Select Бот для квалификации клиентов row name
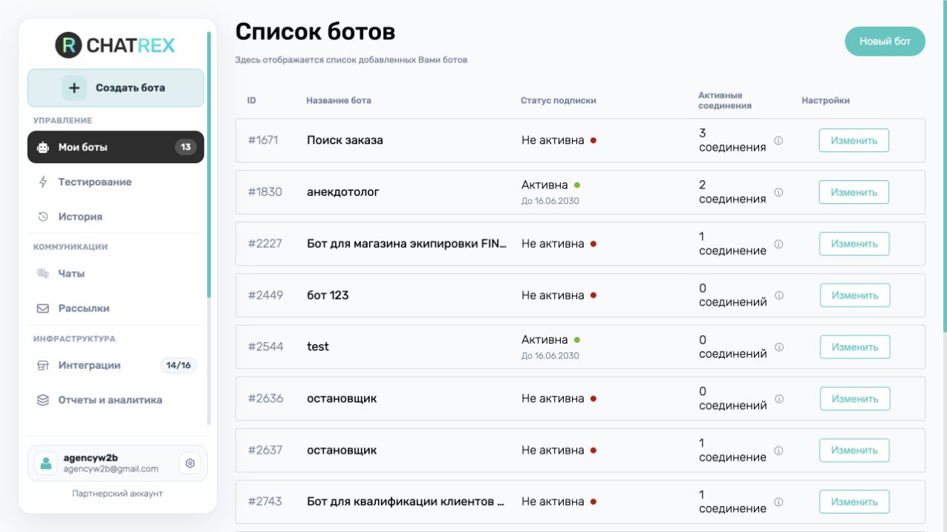 click(406, 502)
